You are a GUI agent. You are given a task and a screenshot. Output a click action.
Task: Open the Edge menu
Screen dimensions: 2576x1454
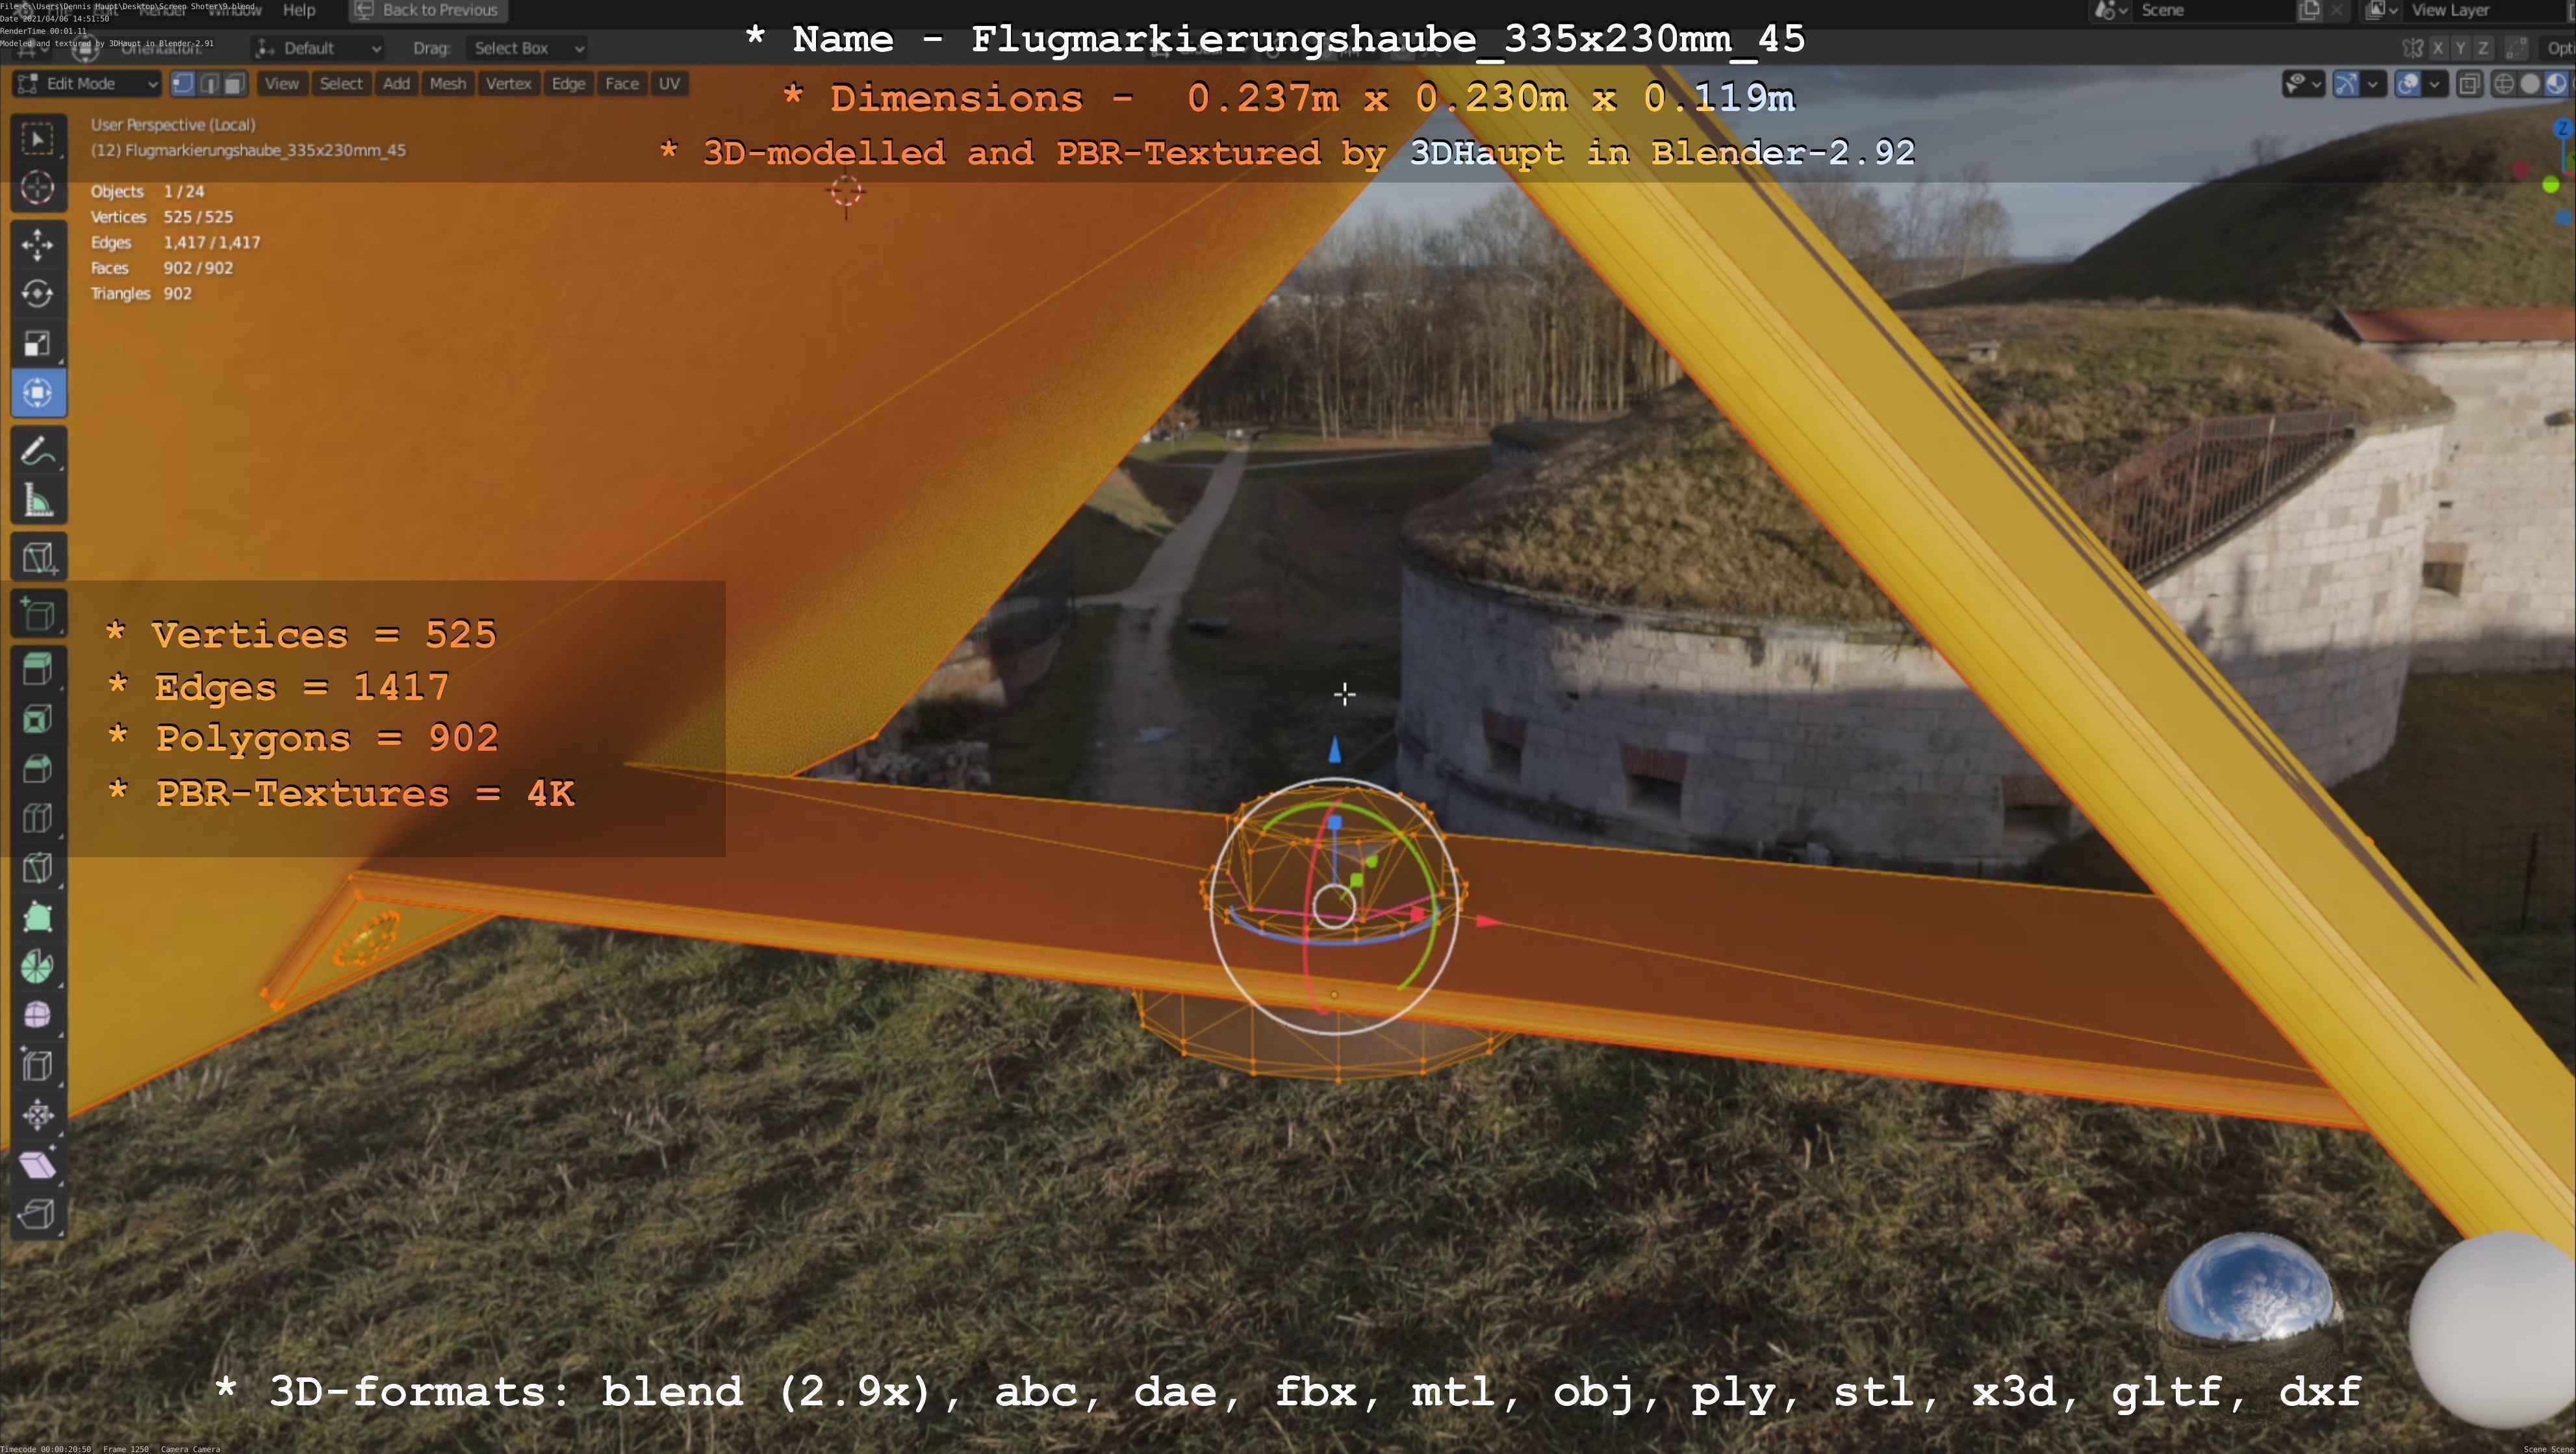[x=568, y=84]
